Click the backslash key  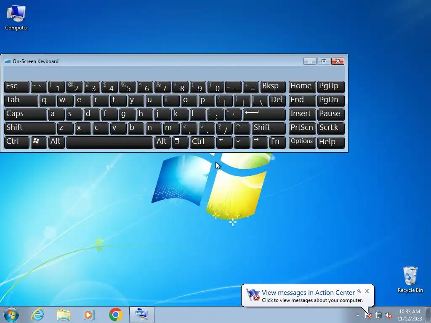[x=260, y=101]
